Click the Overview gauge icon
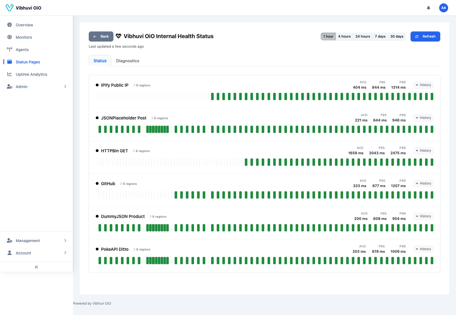456x315 pixels. point(10,25)
